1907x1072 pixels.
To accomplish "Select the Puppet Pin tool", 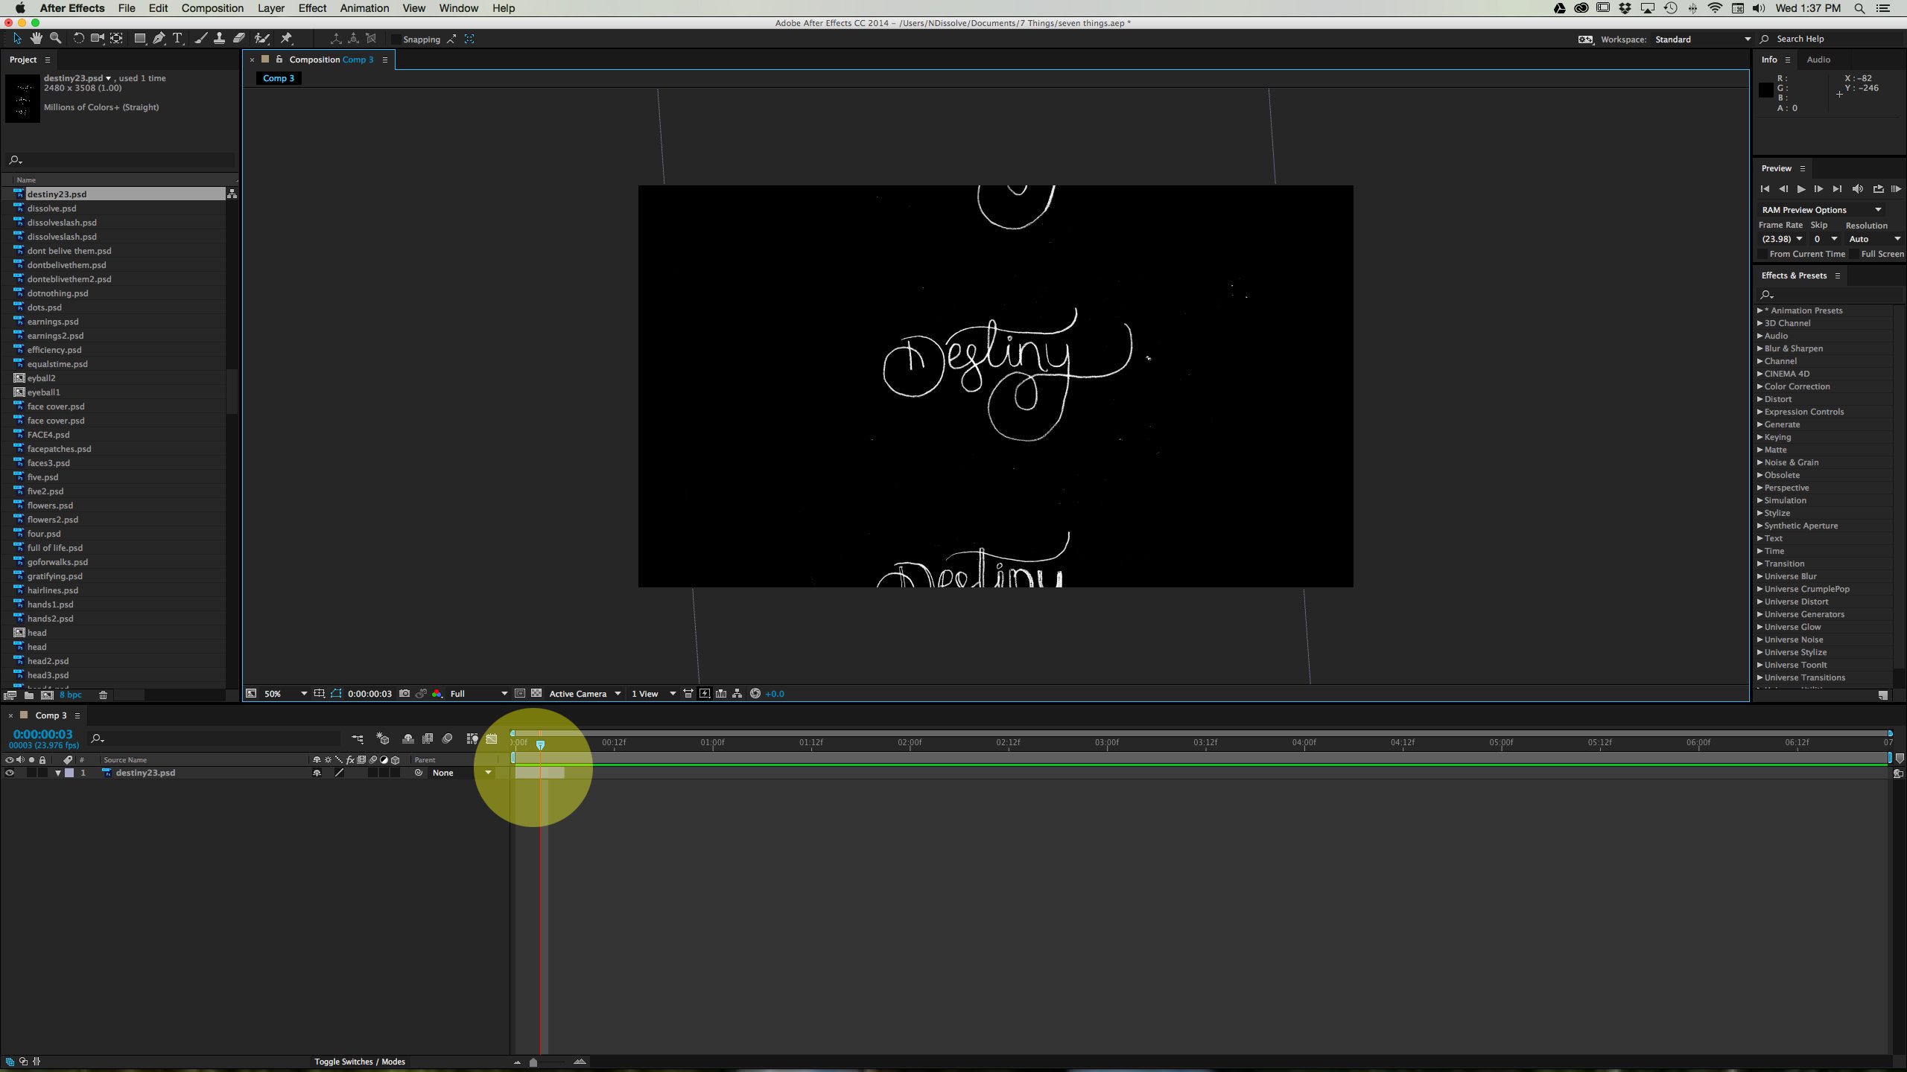I will coord(286,38).
